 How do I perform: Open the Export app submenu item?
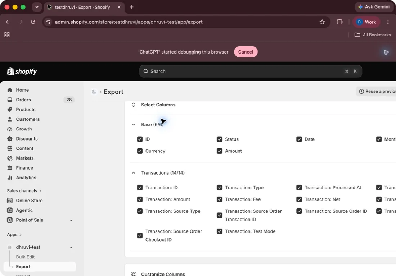40,267
